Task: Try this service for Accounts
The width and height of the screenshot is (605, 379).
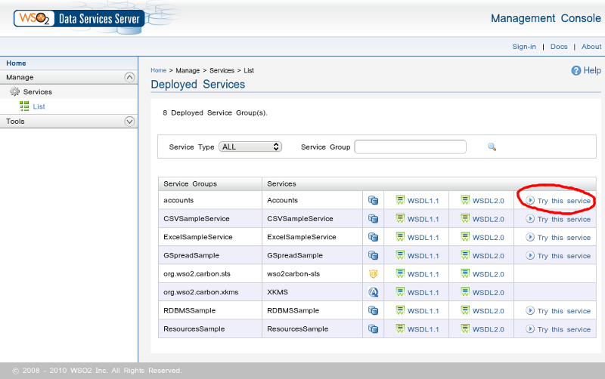Action: pos(563,201)
